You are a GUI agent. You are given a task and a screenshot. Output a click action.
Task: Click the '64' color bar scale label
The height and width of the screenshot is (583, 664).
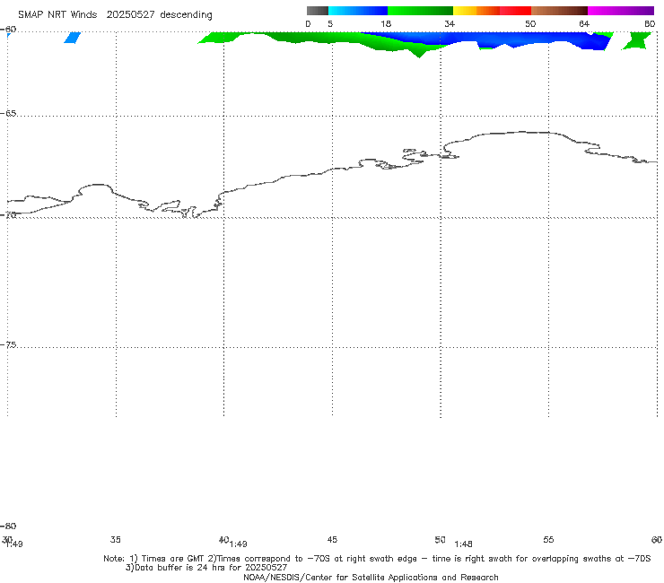click(584, 23)
